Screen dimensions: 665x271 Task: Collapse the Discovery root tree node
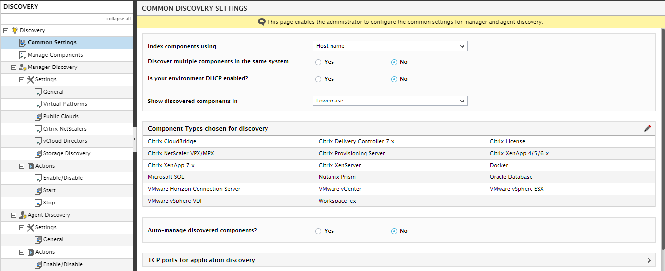tap(6, 30)
